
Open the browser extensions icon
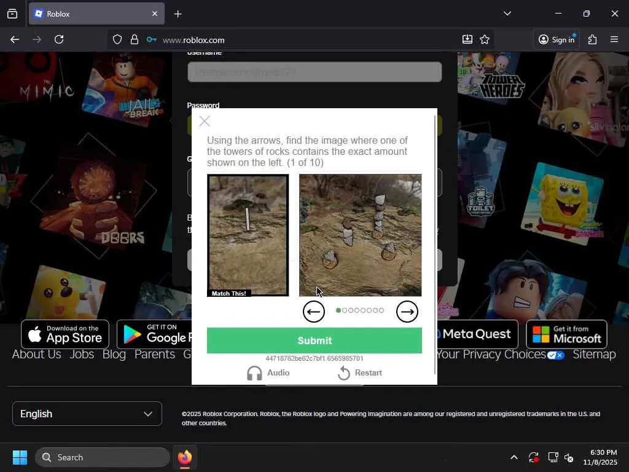click(x=593, y=39)
